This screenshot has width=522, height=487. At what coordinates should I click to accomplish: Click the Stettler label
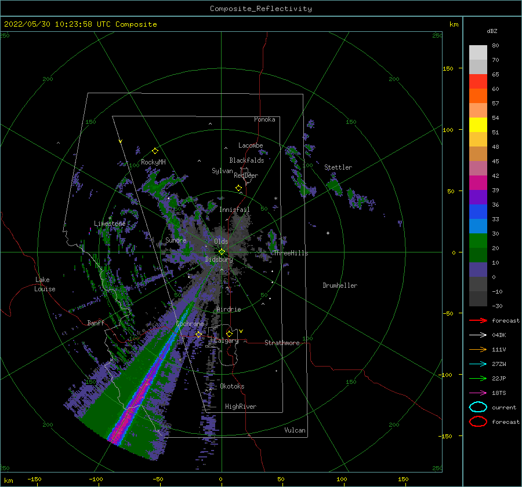pyautogui.click(x=338, y=167)
